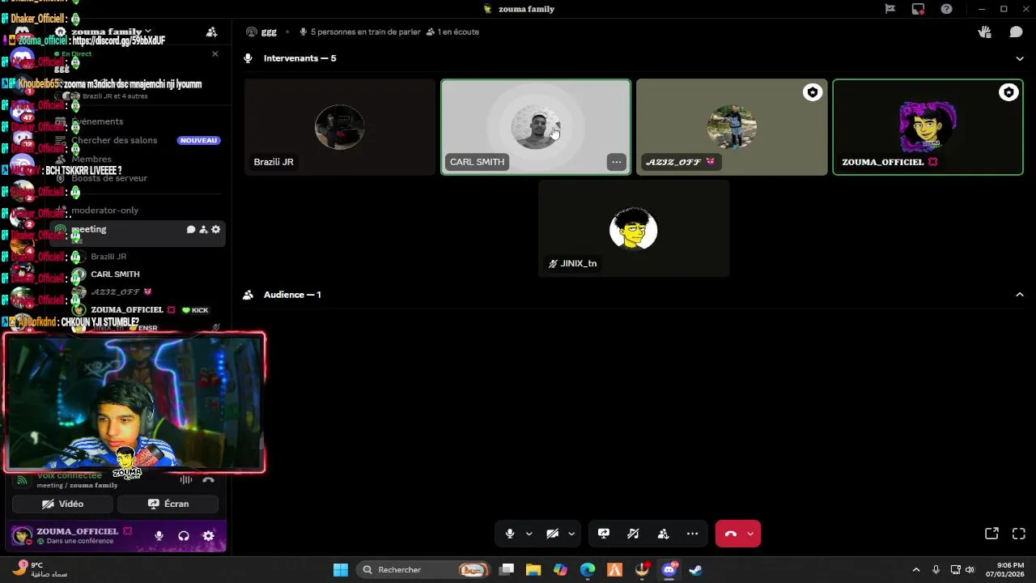Screen dimensions: 1036x583
Task: Click Écran share button in voice panel
Action: (x=168, y=504)
